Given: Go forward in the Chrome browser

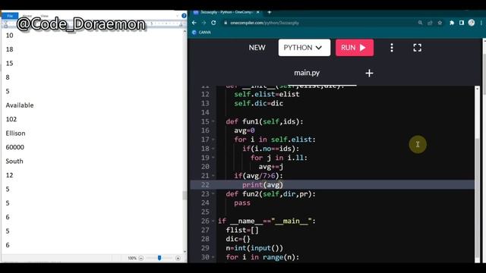Looking at the screenshot, I should (204, 23).
